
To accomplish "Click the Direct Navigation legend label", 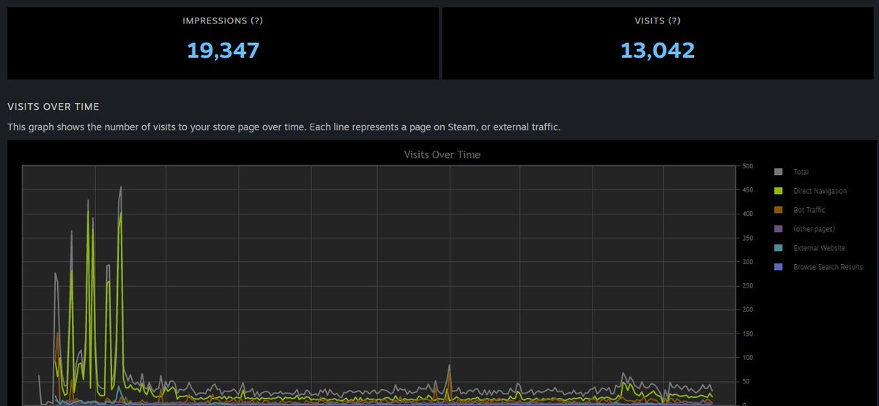I will point(820,191).
